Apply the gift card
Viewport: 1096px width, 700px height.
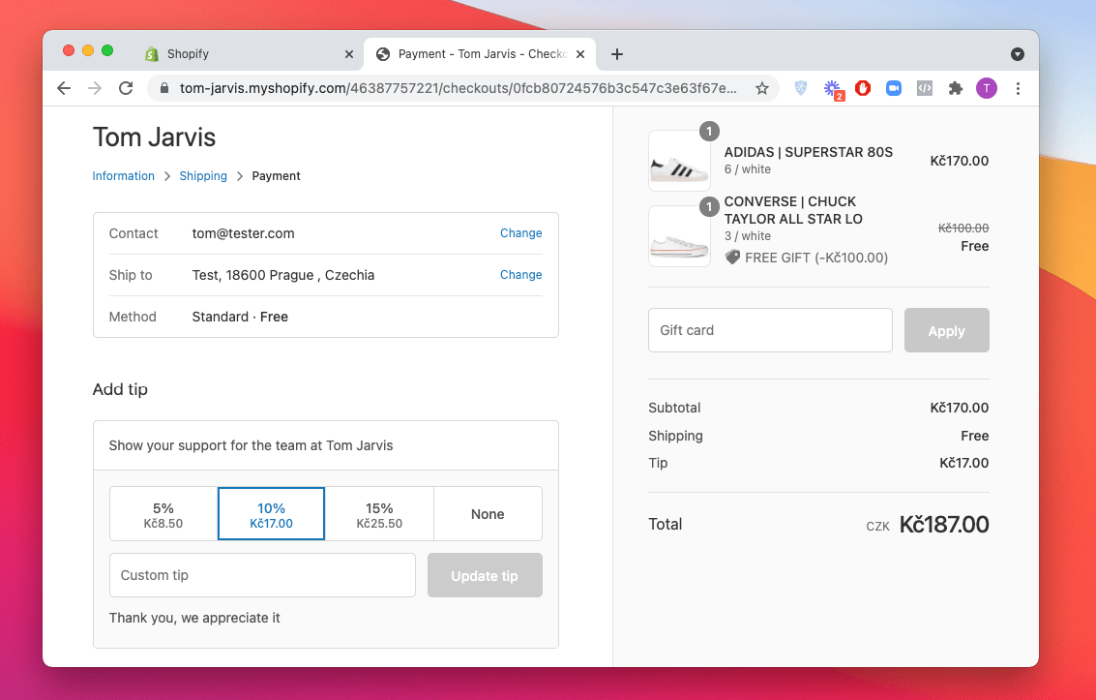pyautogui.click(x=946, y=330)
